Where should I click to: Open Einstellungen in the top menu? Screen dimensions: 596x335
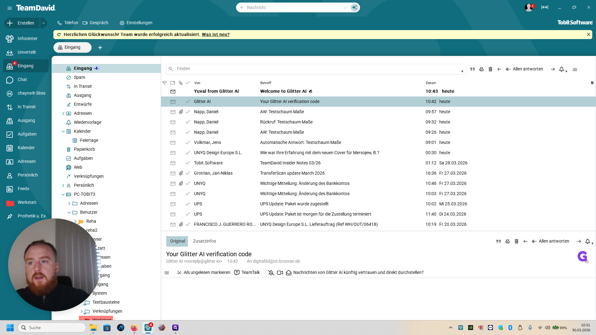point(136,23)
